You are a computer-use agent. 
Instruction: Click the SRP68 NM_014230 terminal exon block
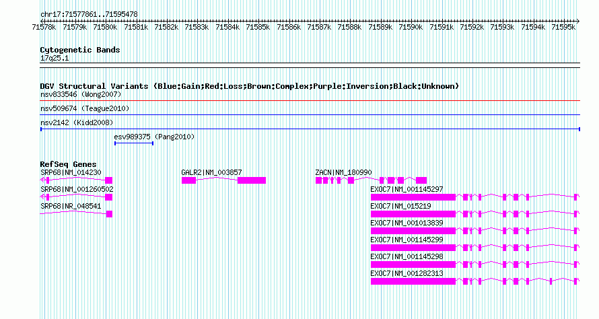[109, 180]
